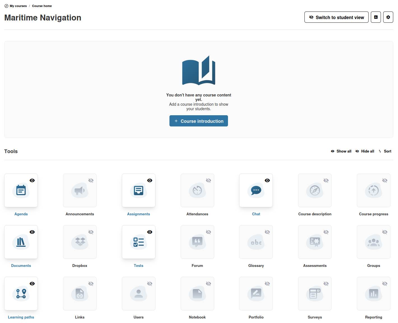Open the Agenda calendar tool icon

(x=21, y=191)
